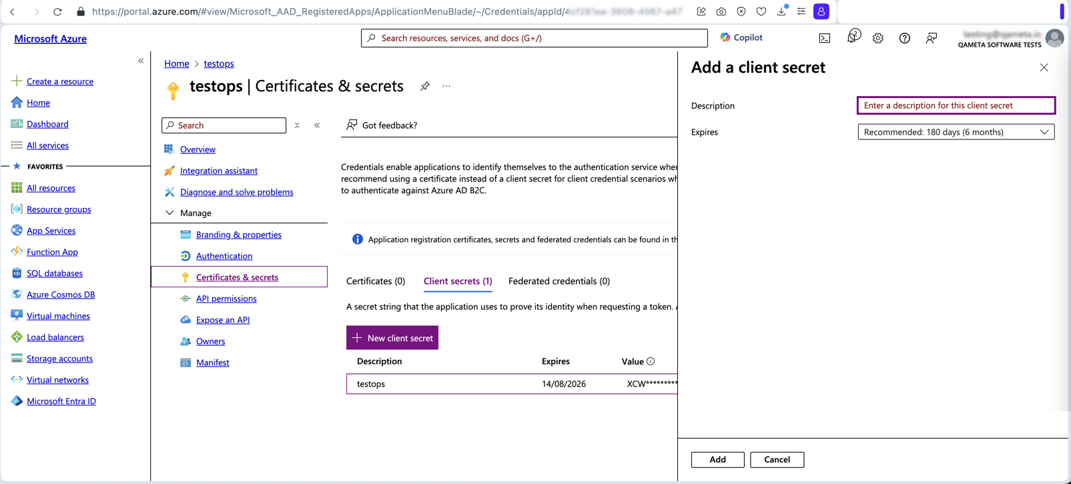Open the top bar feedback icon
Image resolution: width=1071 pixels, height=484 pixels.
pos(931,39)
